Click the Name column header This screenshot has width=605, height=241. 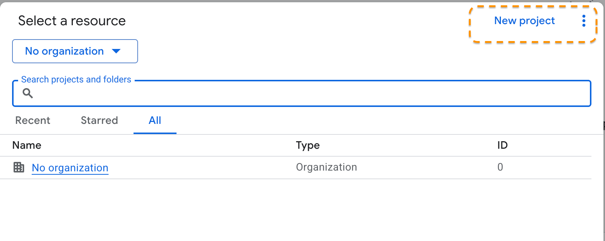point(27,145)
